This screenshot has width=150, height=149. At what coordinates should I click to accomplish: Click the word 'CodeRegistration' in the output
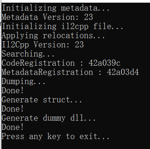pyautogui.click(x=38, y=63)
